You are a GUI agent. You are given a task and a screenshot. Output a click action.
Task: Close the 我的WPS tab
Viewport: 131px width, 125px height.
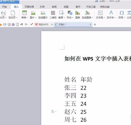[x=52, y=24]
